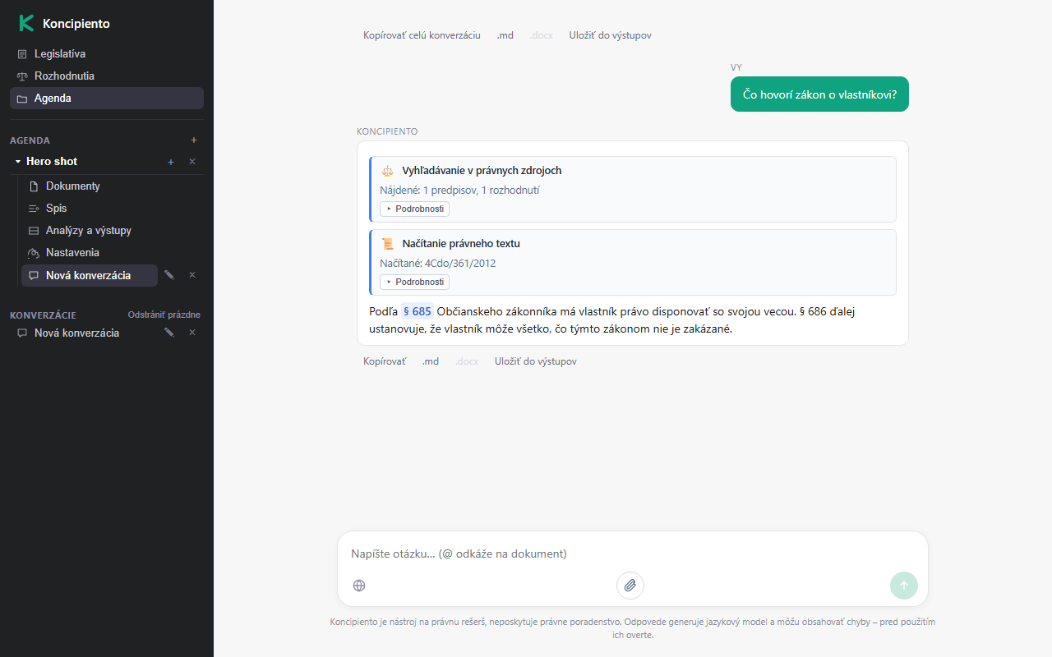Focus the Napíšte otázku input field
1052x657 pixels.
[x=633, y=554]
